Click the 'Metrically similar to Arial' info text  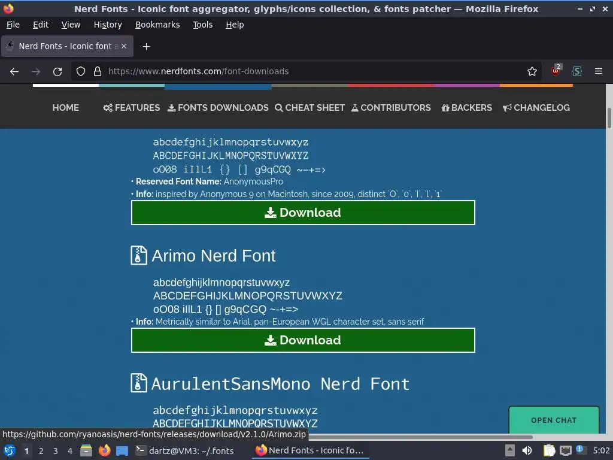[x=290, y=322]
